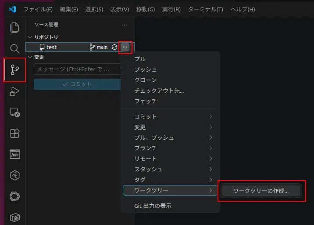Focus the commit message input field
314x225 pixels.
(x=77, y=69)
